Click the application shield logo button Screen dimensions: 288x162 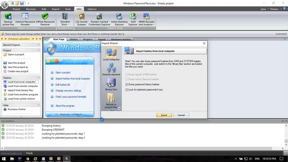tap(4, 5)
